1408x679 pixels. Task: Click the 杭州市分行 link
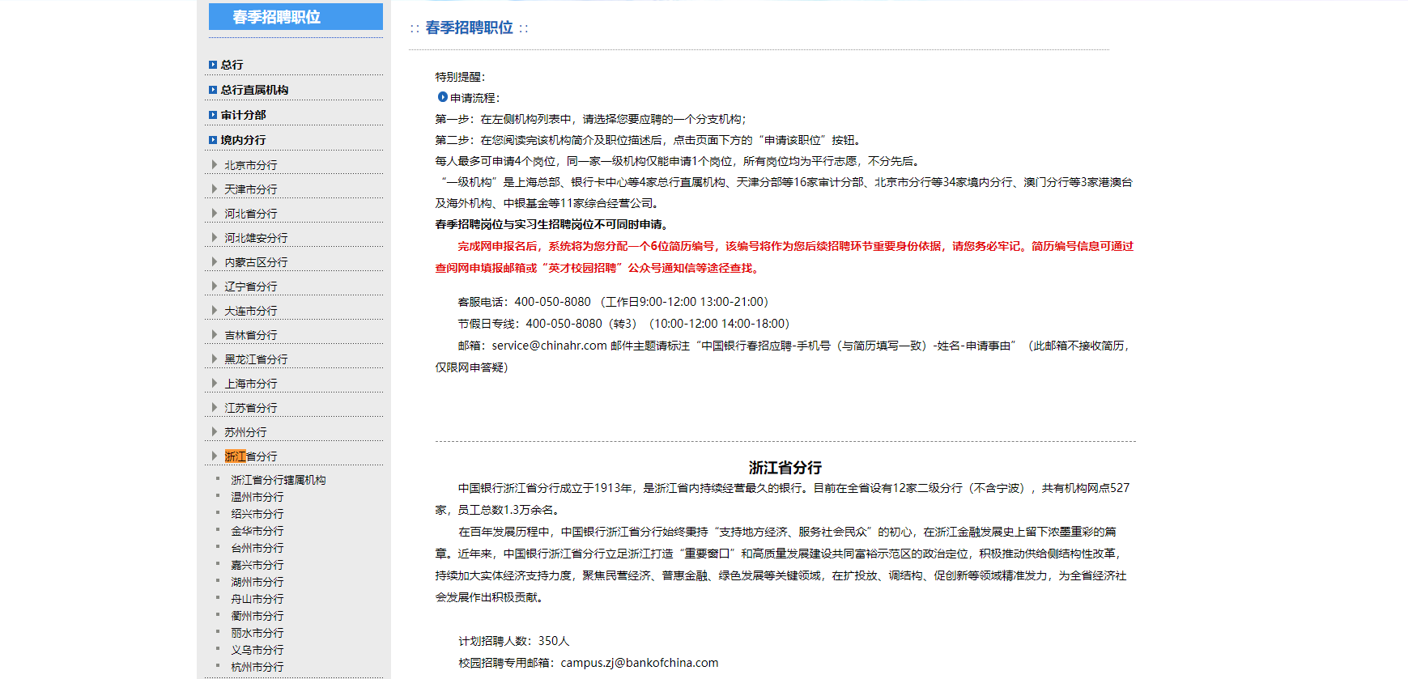click(x=257, y=667)
